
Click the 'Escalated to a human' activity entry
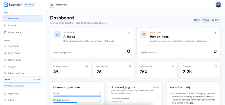194,98
